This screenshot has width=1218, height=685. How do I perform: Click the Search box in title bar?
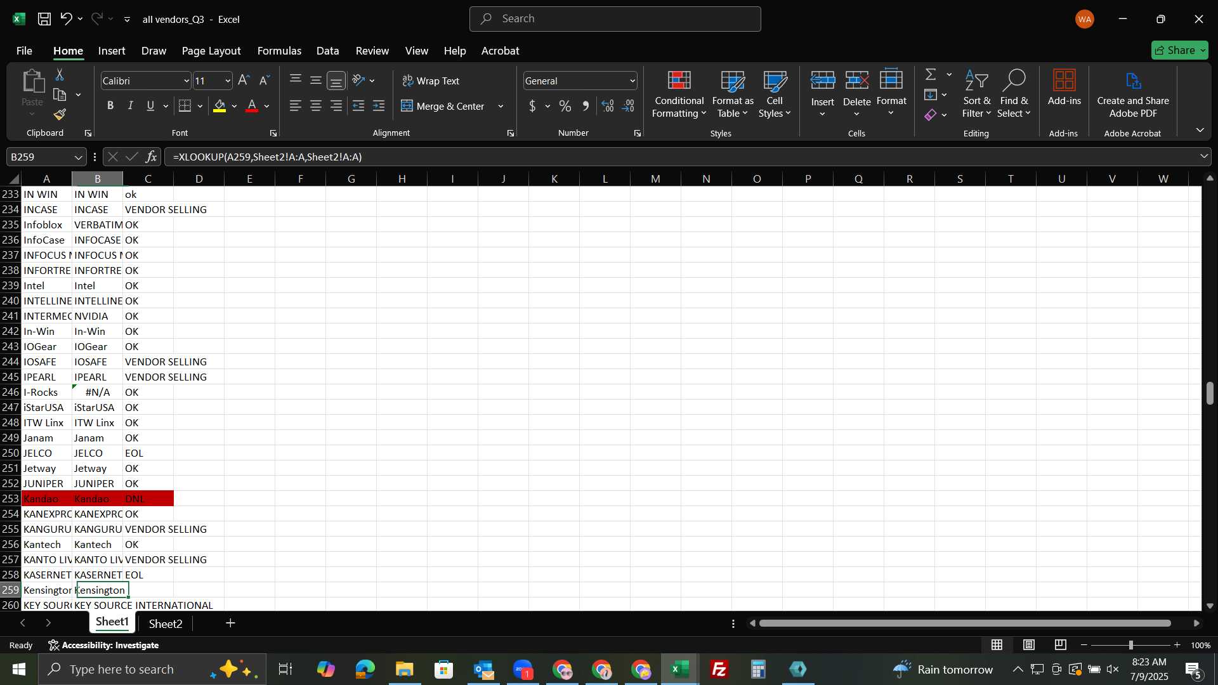pos(615,19)
